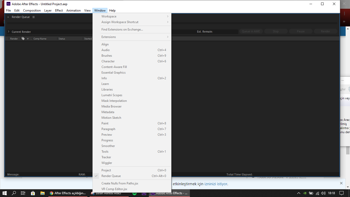Open the Composition menu
The height and width of the screenshot is (197, 350).
[x=32, y=11]
